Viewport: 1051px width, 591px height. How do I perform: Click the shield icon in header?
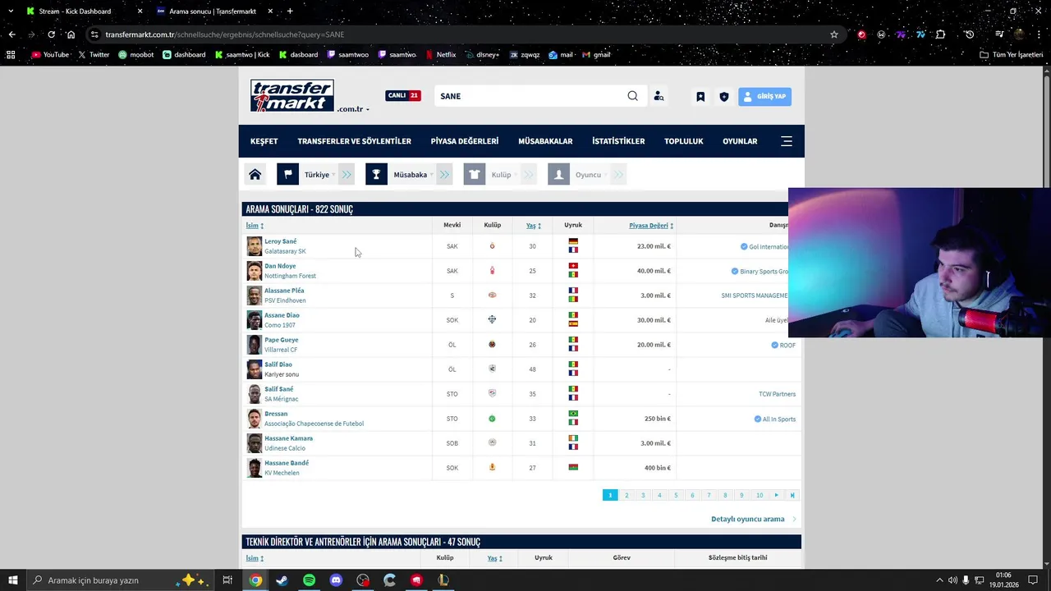pyautogui.click(x=723, y=96)
